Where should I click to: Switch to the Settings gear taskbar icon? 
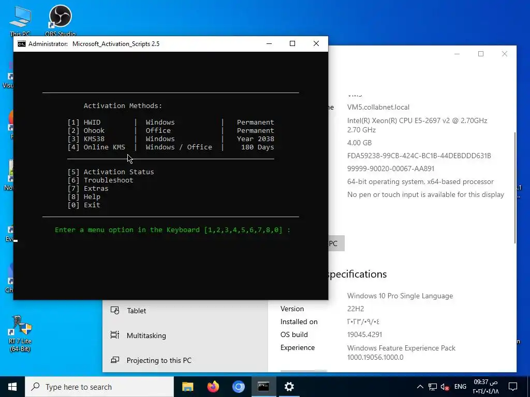point(289,387)
